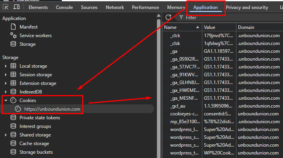Click the Storage buckets database icon
The height and width of the screenshot is (158, 283).
[x=13, y=152]
